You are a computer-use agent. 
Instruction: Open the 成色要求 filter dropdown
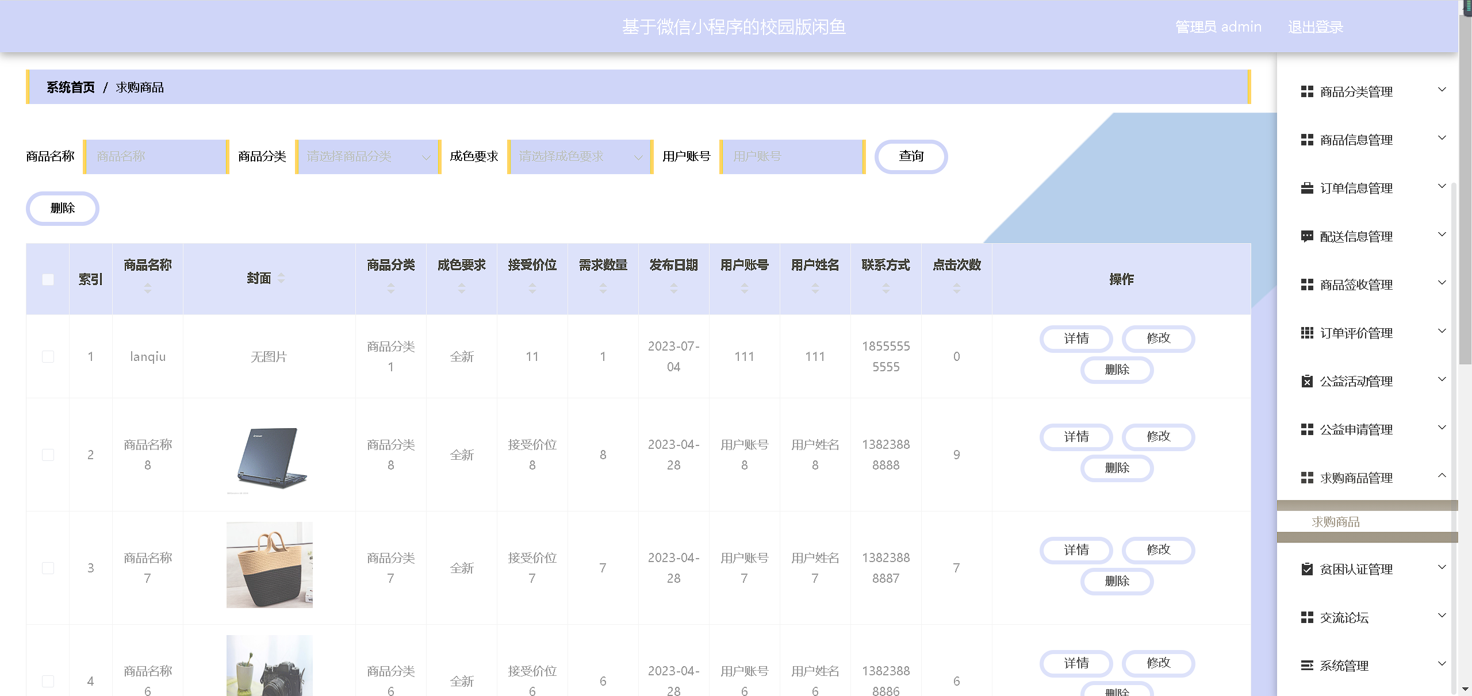pyautogui.click(x=580, y=156)
